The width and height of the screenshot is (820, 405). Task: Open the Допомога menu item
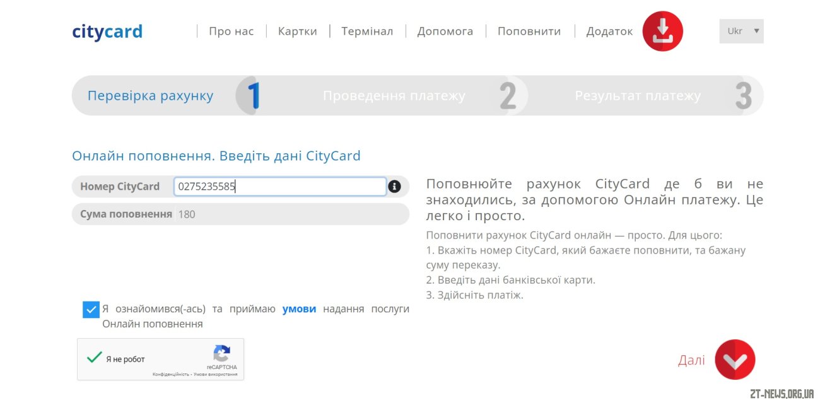445,31
